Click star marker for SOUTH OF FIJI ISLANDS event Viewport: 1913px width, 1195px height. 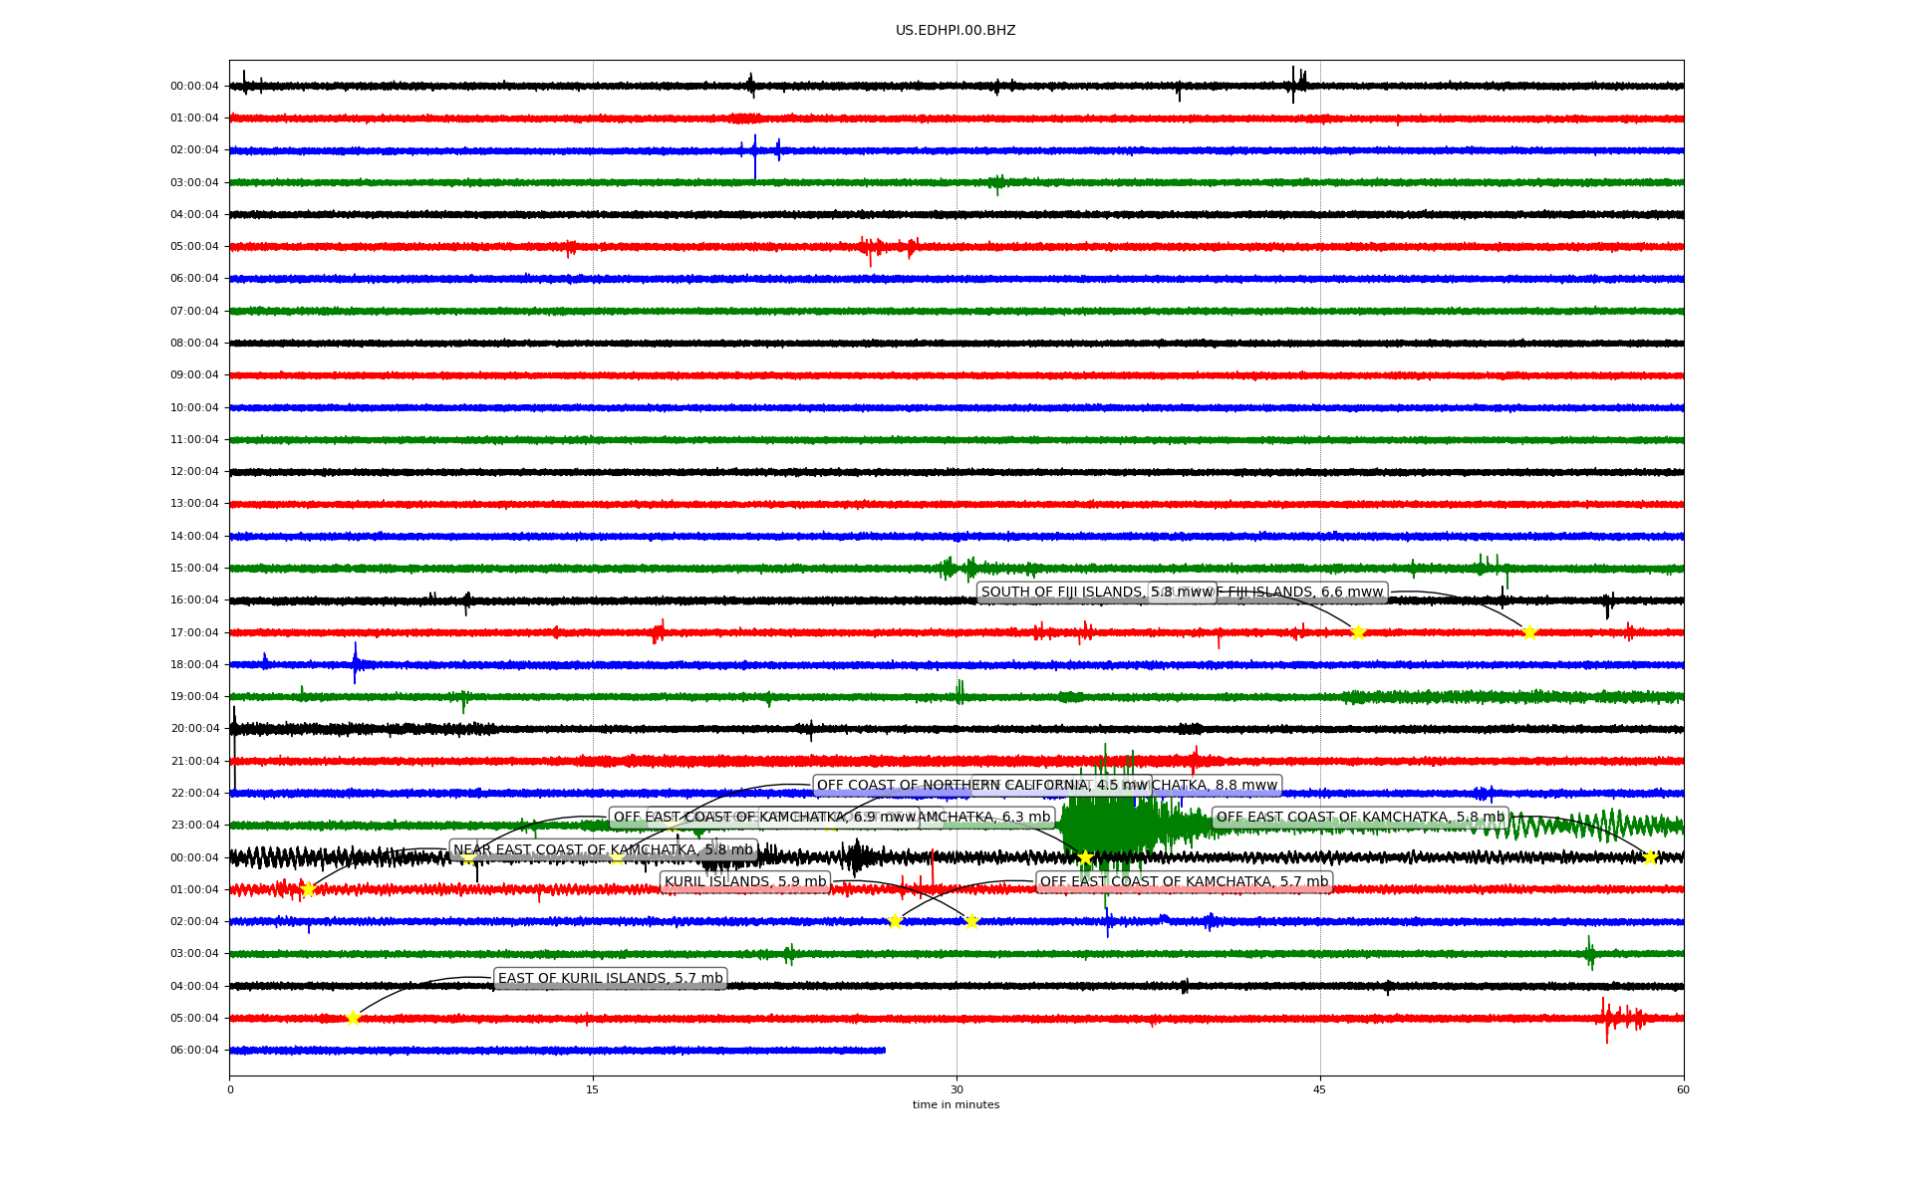pos(1357,632)
